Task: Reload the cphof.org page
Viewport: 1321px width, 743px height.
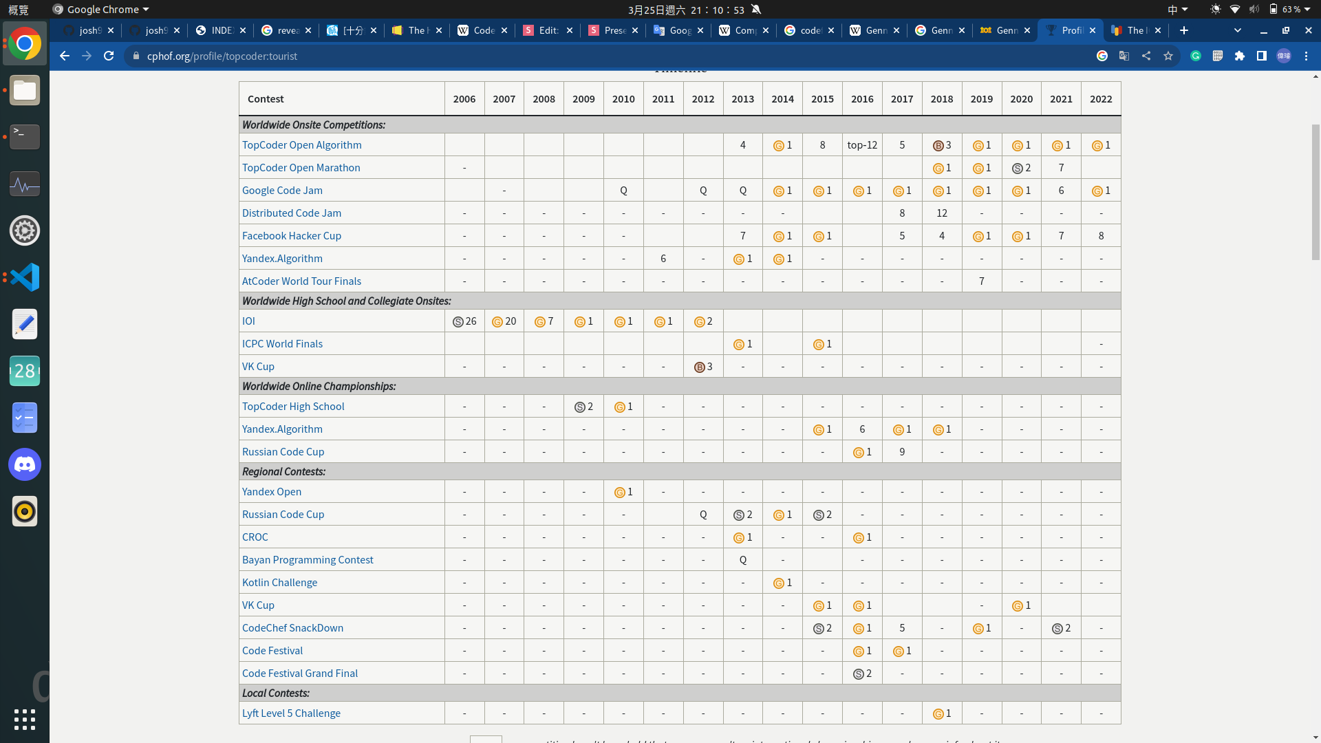Action: (109, 56)
